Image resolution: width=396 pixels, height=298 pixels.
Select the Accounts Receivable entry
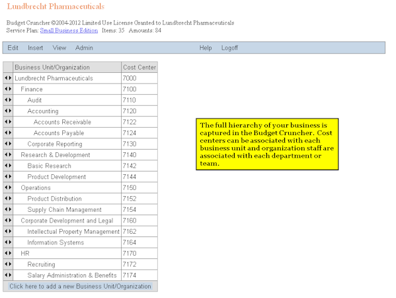pos(62,122)
